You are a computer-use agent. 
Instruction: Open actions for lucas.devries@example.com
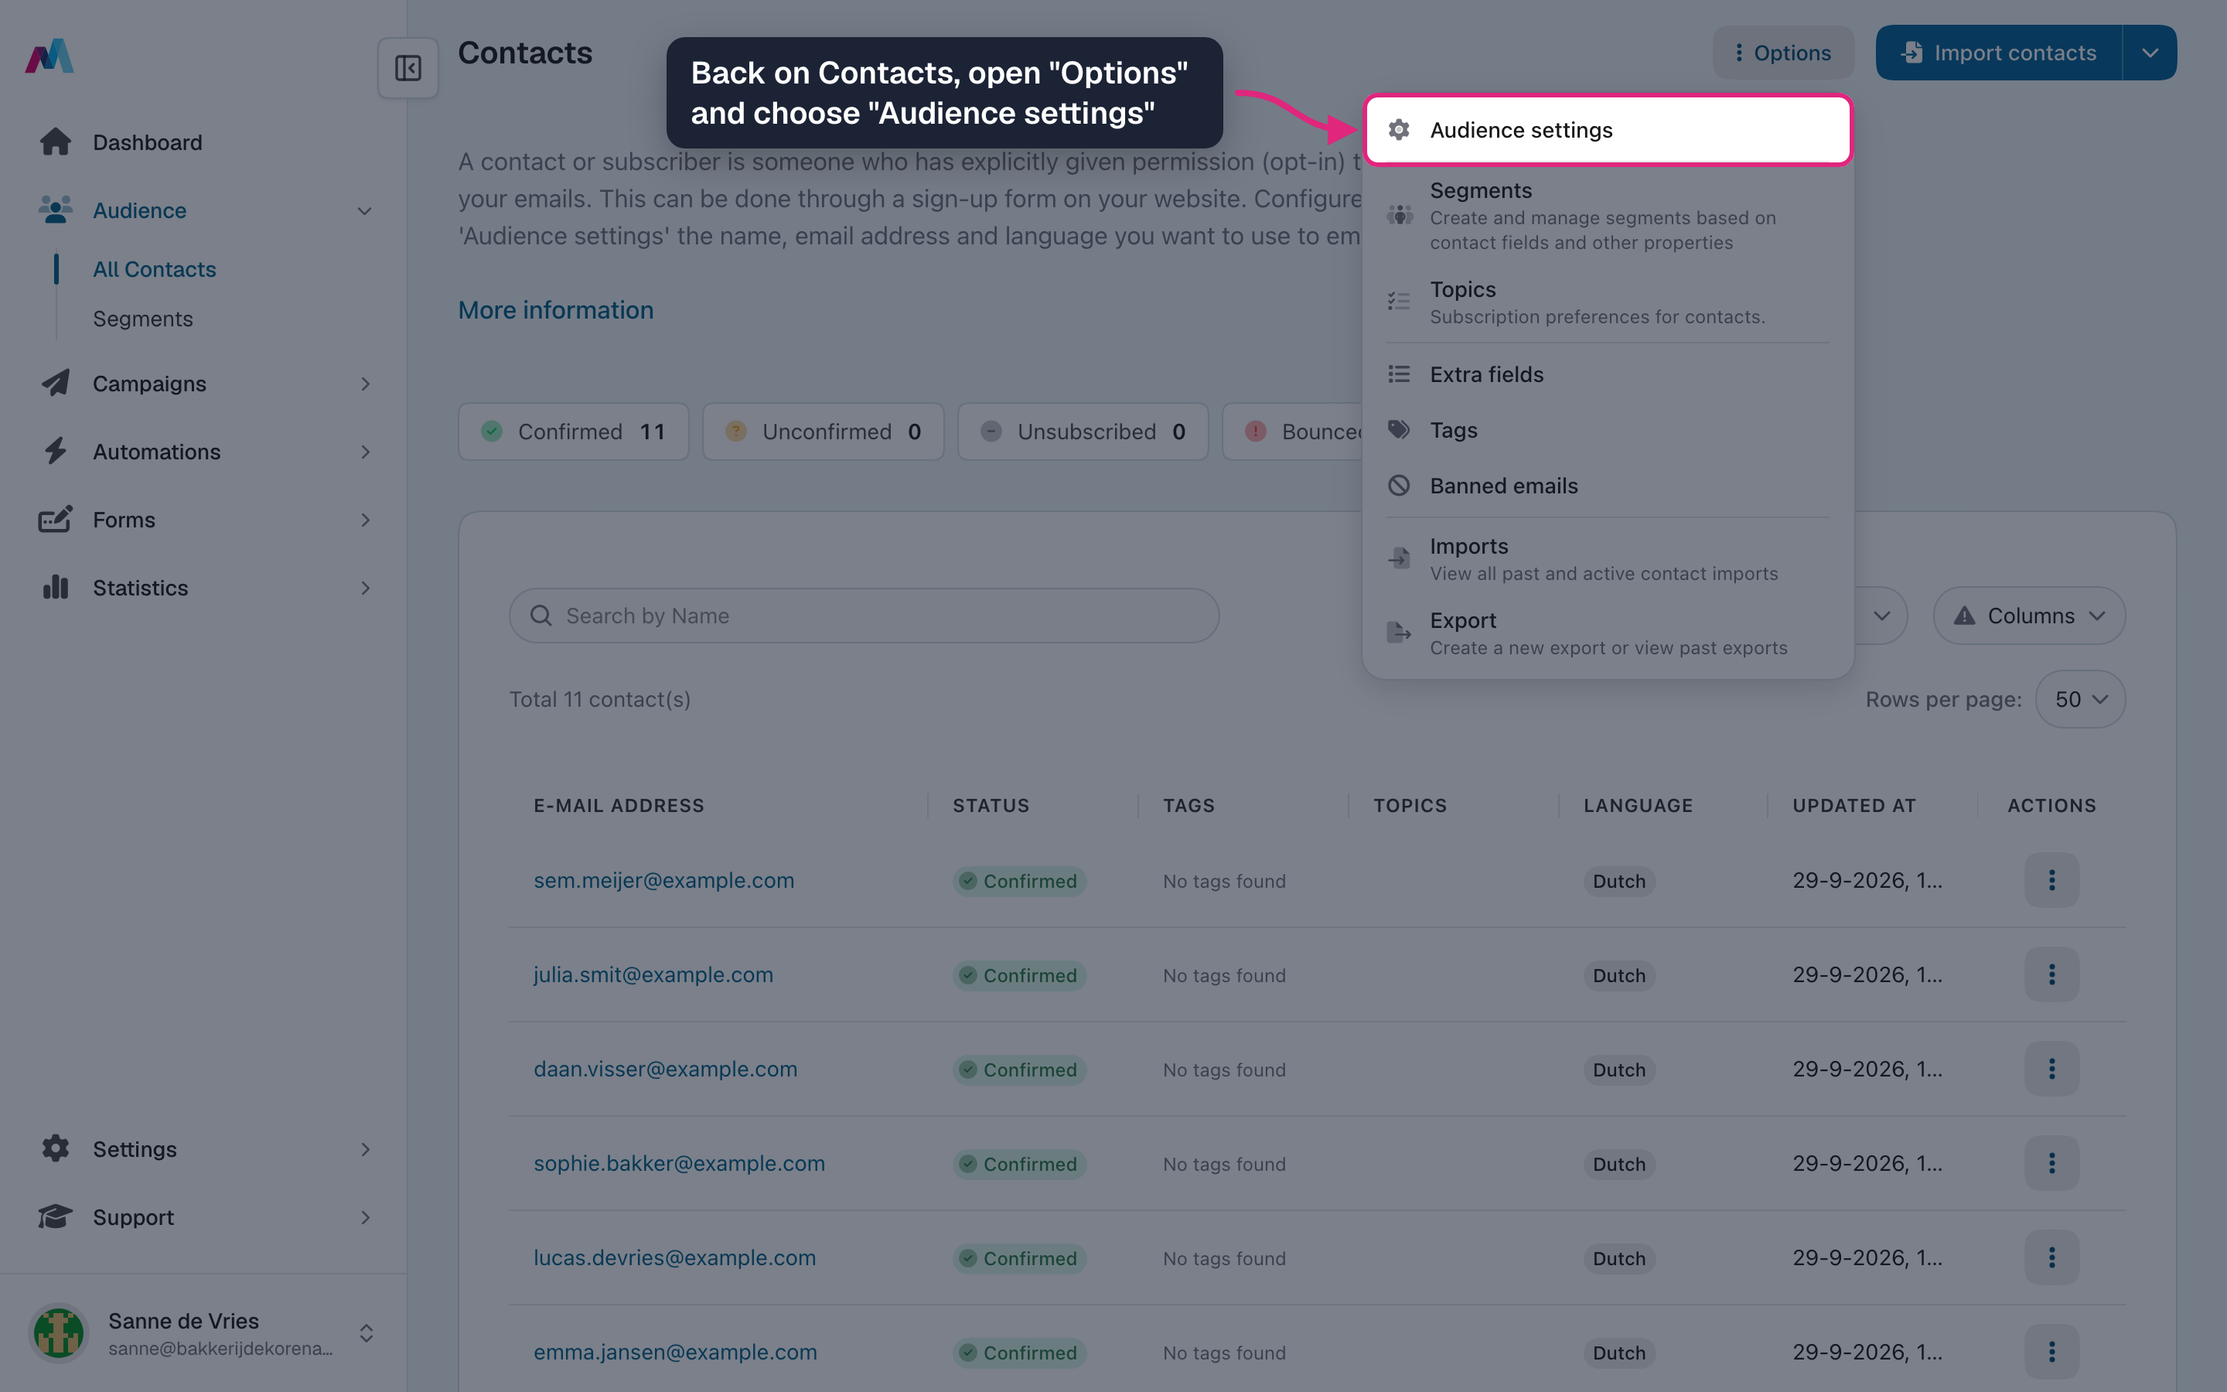2051,1257
